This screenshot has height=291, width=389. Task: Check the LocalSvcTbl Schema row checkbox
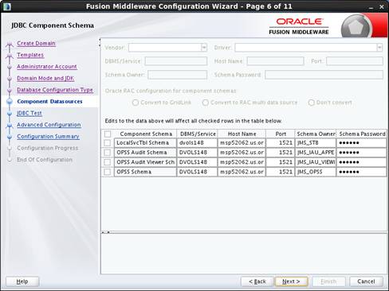108,143
